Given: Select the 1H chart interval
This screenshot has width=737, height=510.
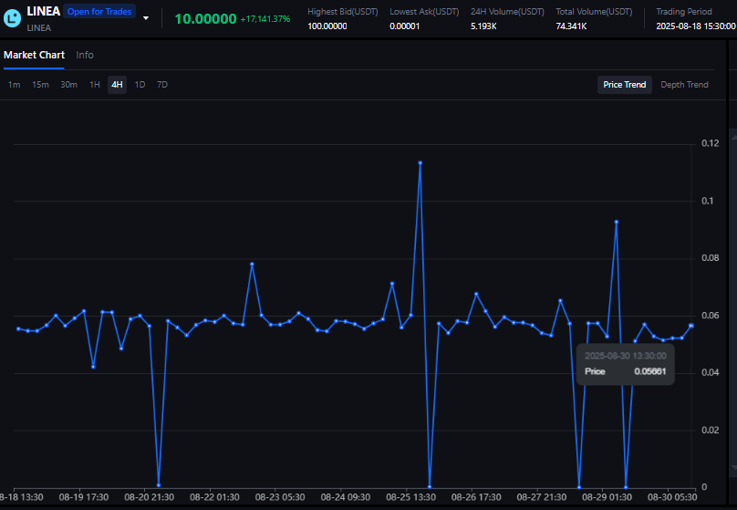Looking at the screenshot, I should (x=95, y=85).
